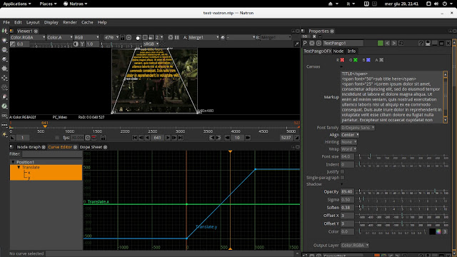Open the Applications menu in top bar
Screen dimensions: 457x257
click(x=17, y=4)
